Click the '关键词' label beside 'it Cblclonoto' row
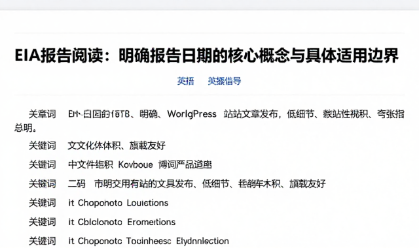Viewport: 419px width, 248px height. 43,222
